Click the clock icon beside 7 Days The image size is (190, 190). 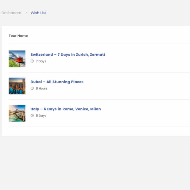pos(32,61)
